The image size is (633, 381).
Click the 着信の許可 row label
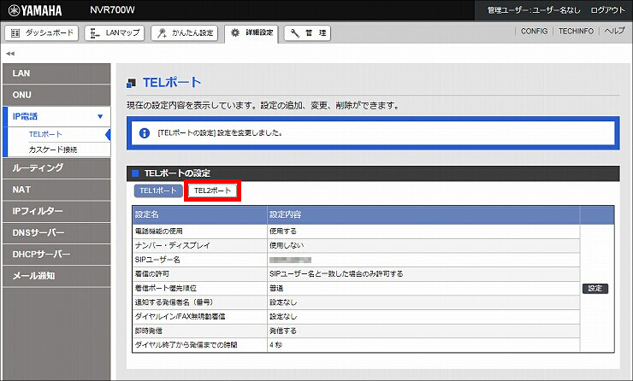(151, 274)
